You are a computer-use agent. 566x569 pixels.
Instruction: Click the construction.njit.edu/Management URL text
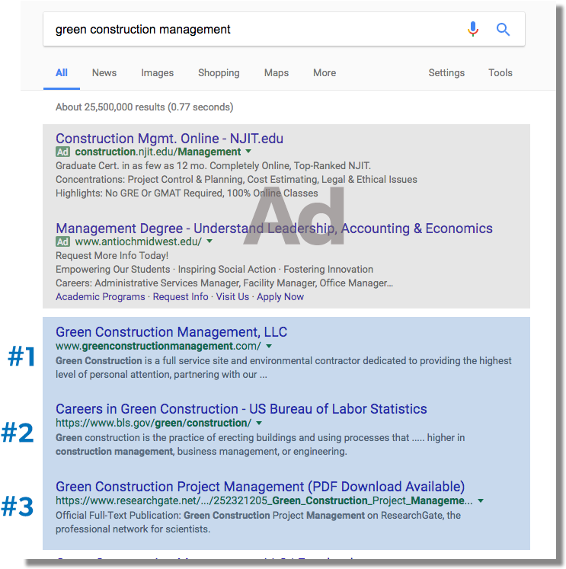[x=158, y=152]
